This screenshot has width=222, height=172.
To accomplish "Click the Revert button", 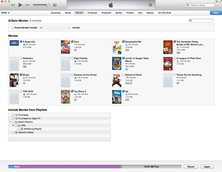I will coord(191,167).
